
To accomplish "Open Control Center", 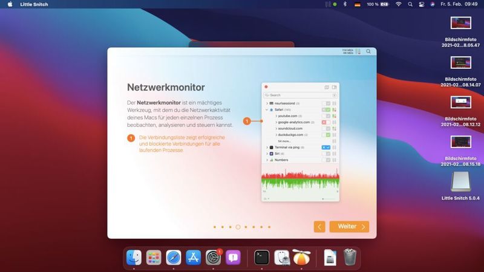I will (421, 4).
